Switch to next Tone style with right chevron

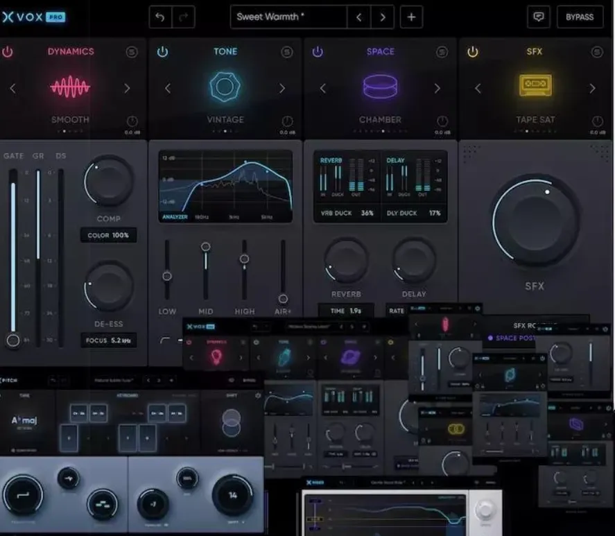pos(282,88)
